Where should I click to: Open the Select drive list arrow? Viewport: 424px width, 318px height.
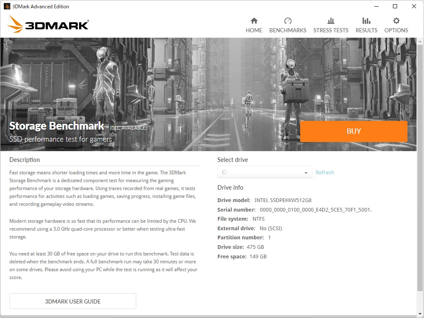307,172
